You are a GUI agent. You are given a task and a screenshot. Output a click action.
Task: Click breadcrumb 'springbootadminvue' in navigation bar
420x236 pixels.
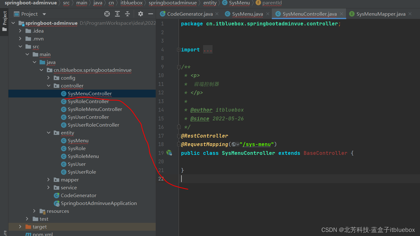173,3
